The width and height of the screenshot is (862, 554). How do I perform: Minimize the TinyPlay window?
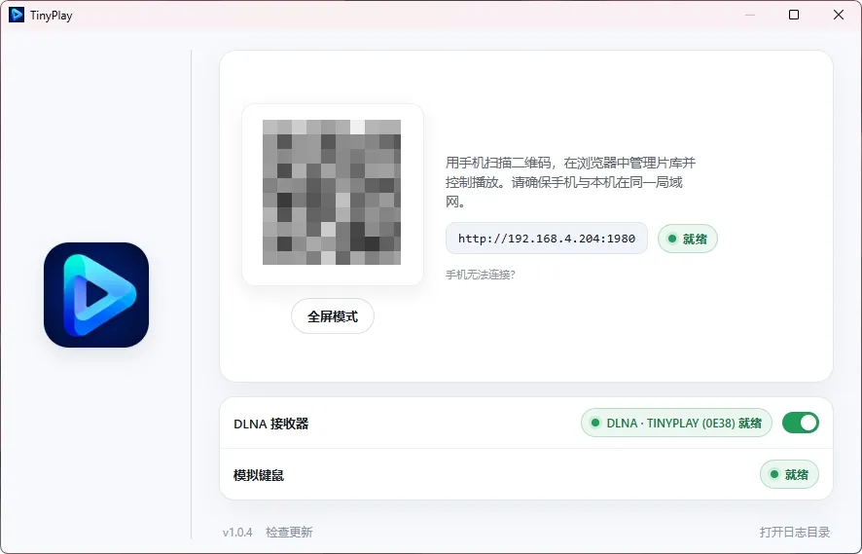[x=750, y=15]
